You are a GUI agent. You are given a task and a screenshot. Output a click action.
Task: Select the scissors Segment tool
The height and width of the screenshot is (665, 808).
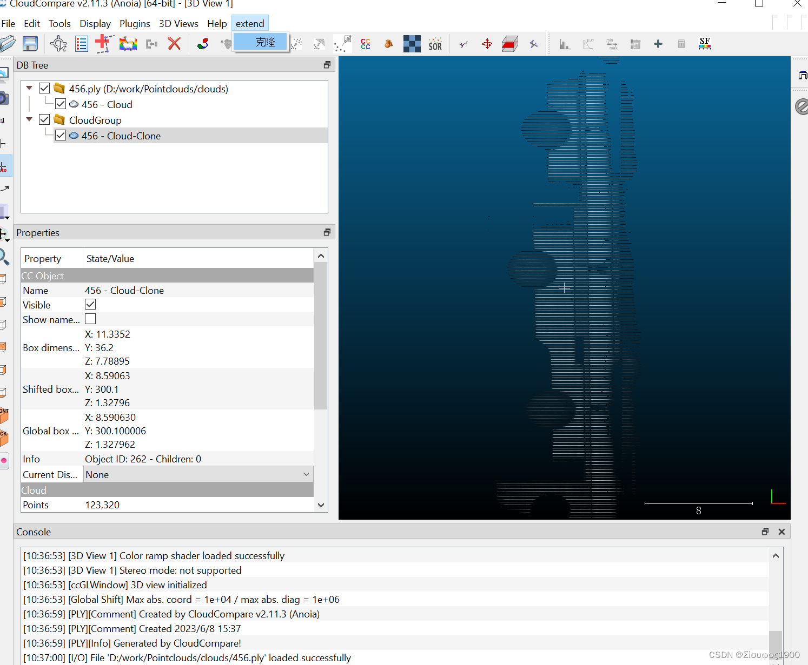(x=463, y=43)
